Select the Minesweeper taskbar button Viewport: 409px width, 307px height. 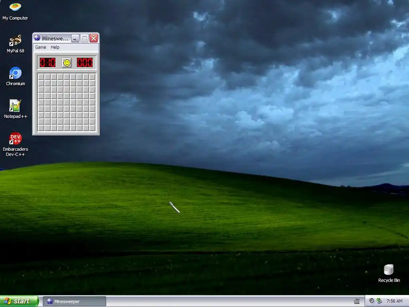pos(74,301)
